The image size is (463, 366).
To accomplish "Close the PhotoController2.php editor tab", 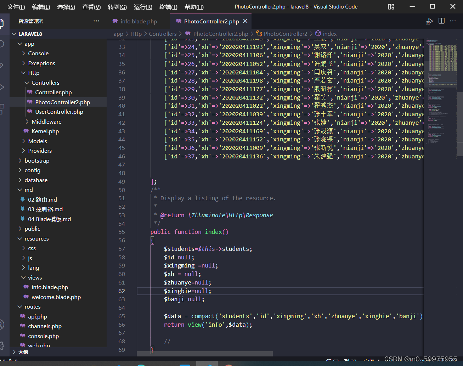I will pyautogui.click(x=245, y=21).
